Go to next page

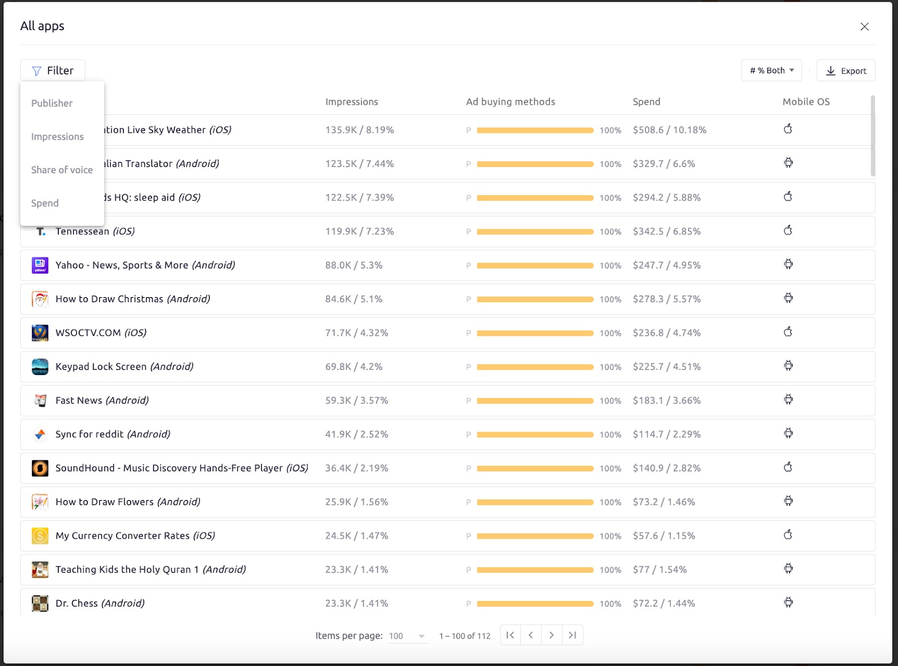[552, 635]
